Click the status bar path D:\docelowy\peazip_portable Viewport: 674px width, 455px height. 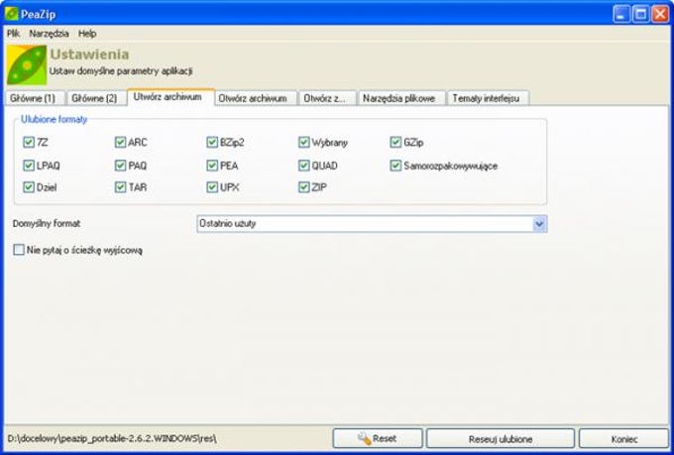point(112,439)
